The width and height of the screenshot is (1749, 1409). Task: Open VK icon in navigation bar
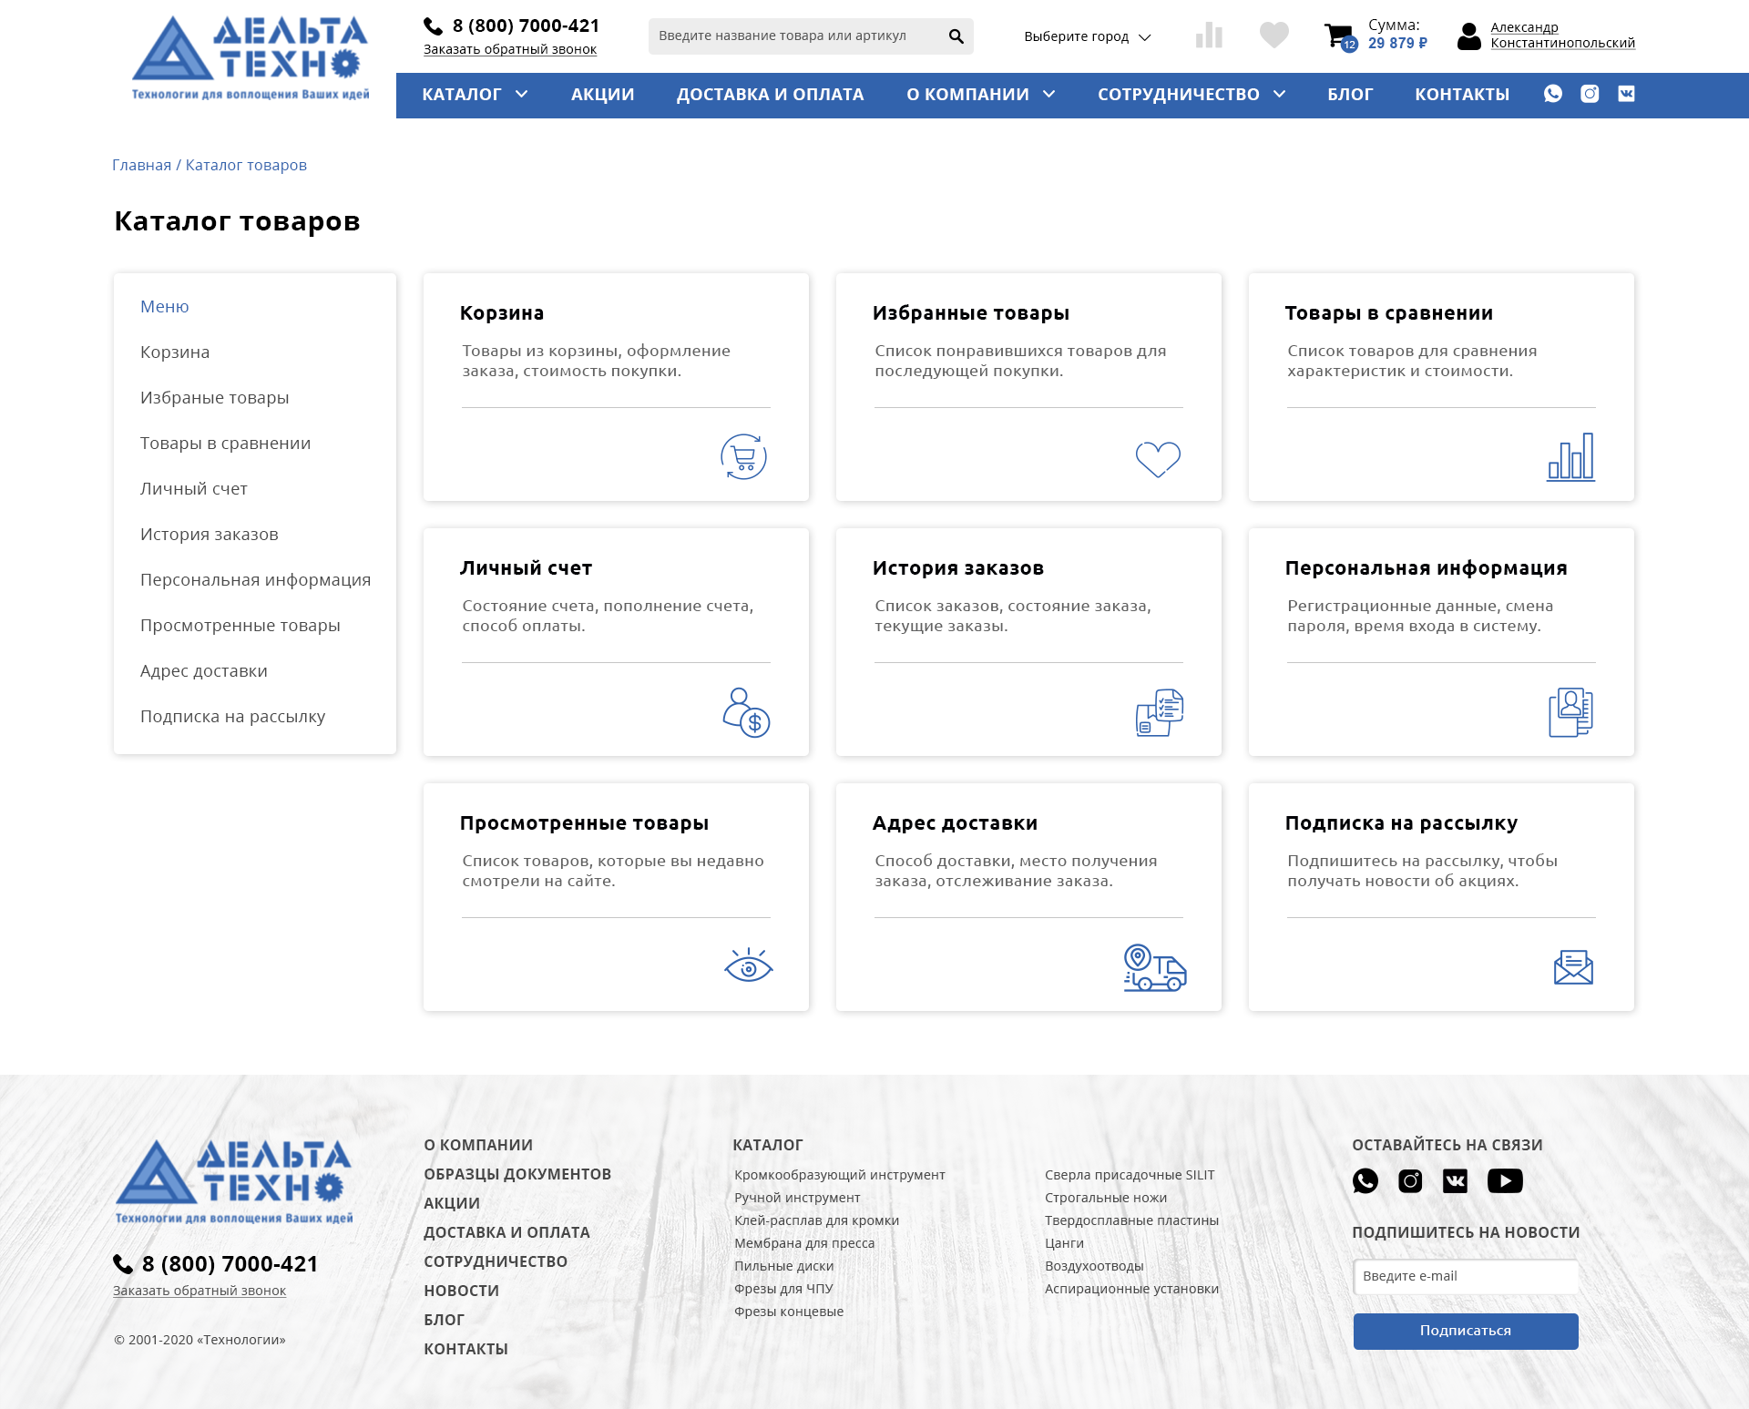click(x=1626, y=94)
